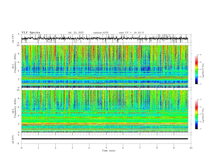Click the '-3' value on ch.1 colorbar
The width and height of the screenshot is (215, 166).
(x=200, y=55)
